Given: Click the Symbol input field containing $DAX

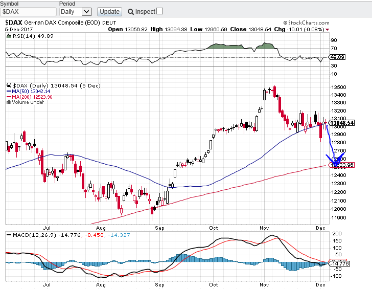Looking at the screenshot, I should click(x=29, y=12).
